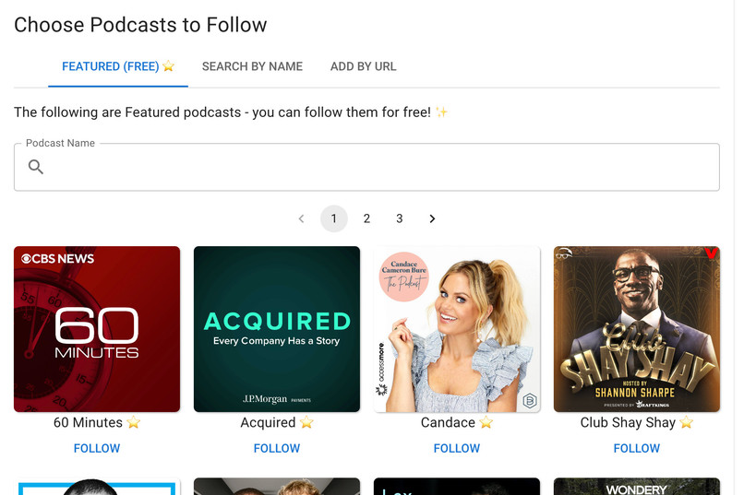Open the Club Shay Shay cover art
This screenshot has width=744, height=495.
pyautogui.click(x=637, y=329)
